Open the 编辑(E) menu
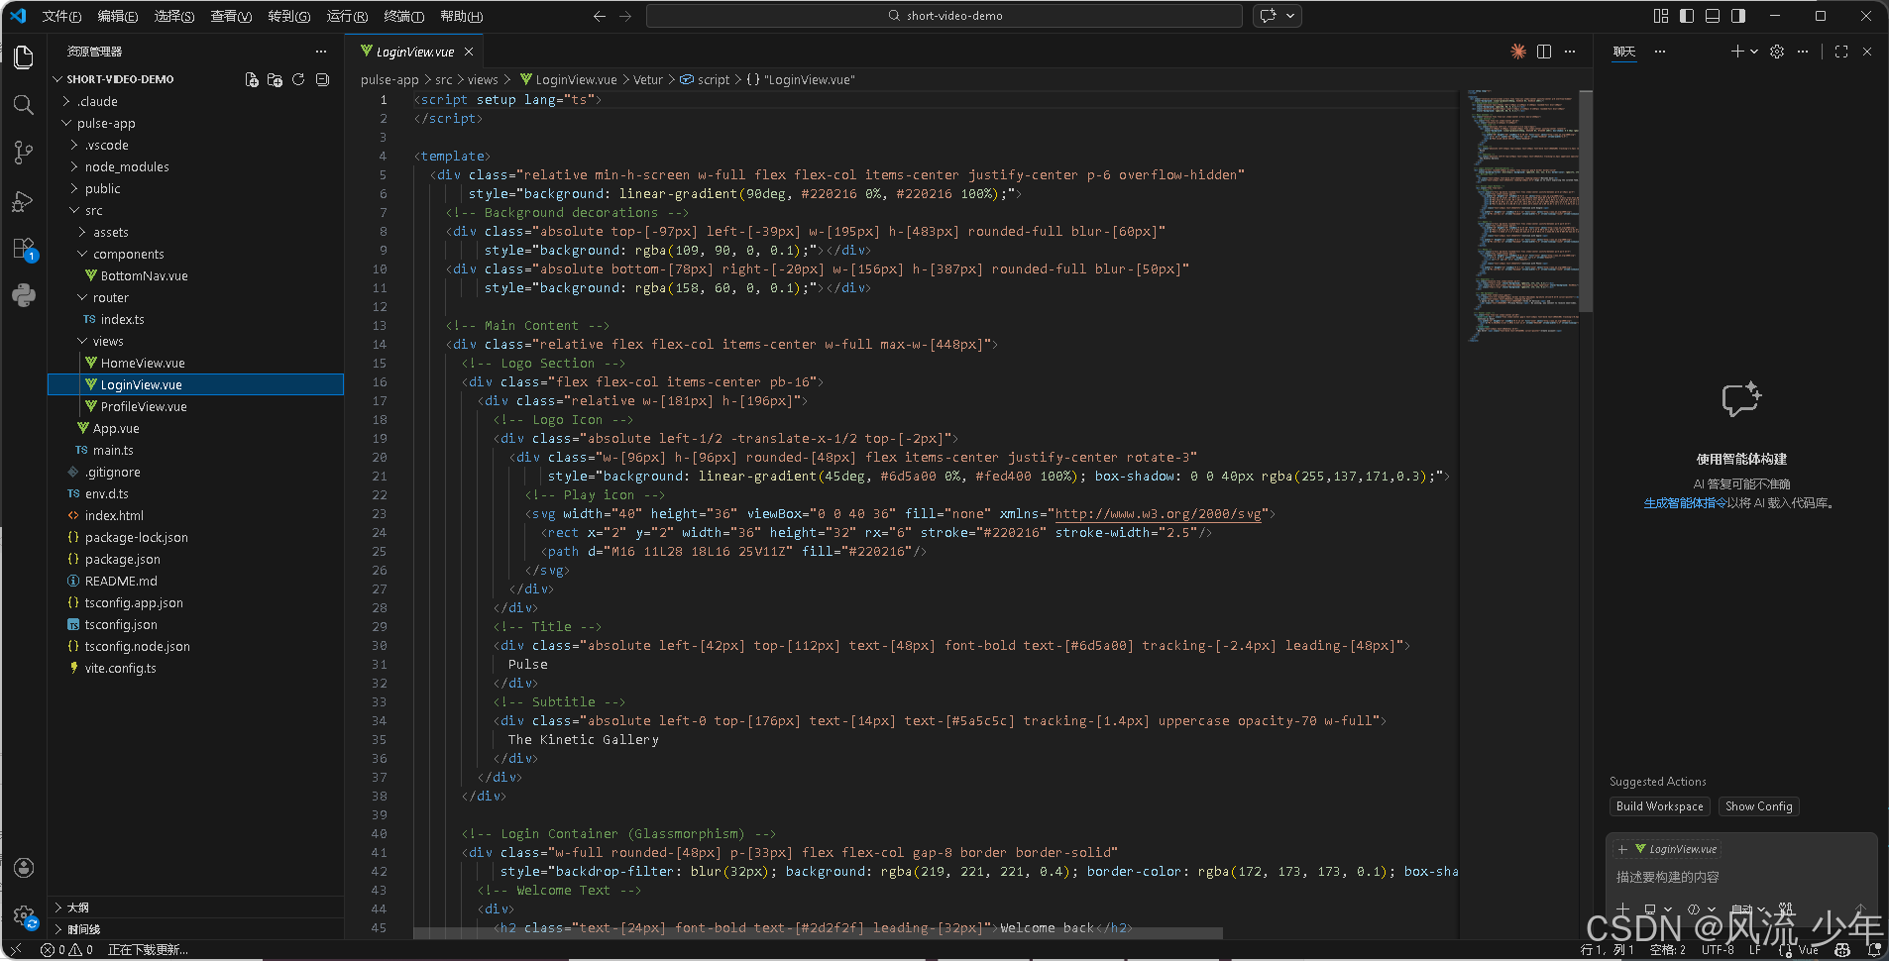This screenshot has height=961, width=1889. [118, 16]
